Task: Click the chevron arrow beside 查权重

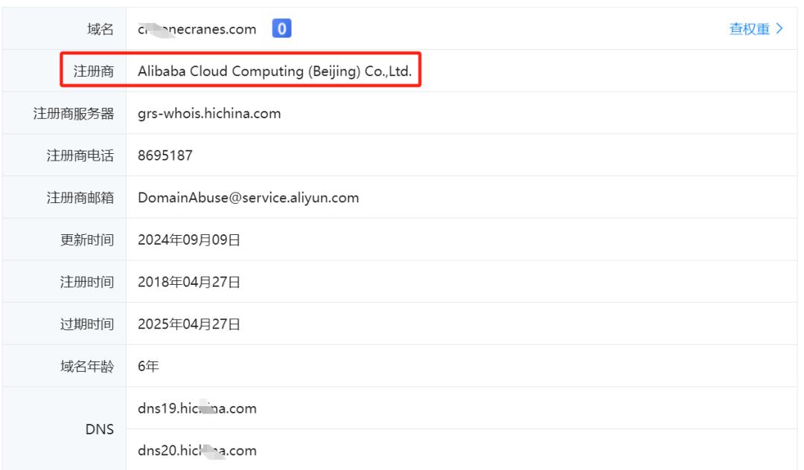Action: pos(779,29)
